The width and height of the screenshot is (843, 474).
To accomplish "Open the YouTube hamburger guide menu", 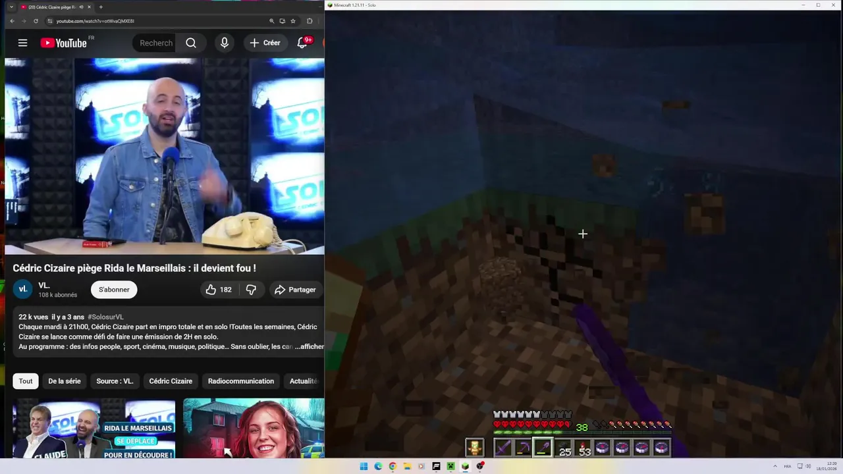I will coord(22,43).
